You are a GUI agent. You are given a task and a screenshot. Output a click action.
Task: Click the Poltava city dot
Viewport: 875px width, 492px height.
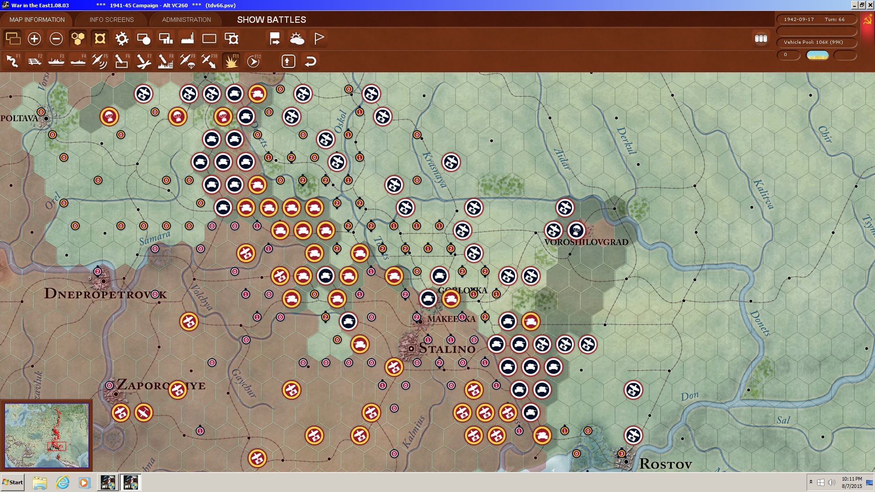46,118
